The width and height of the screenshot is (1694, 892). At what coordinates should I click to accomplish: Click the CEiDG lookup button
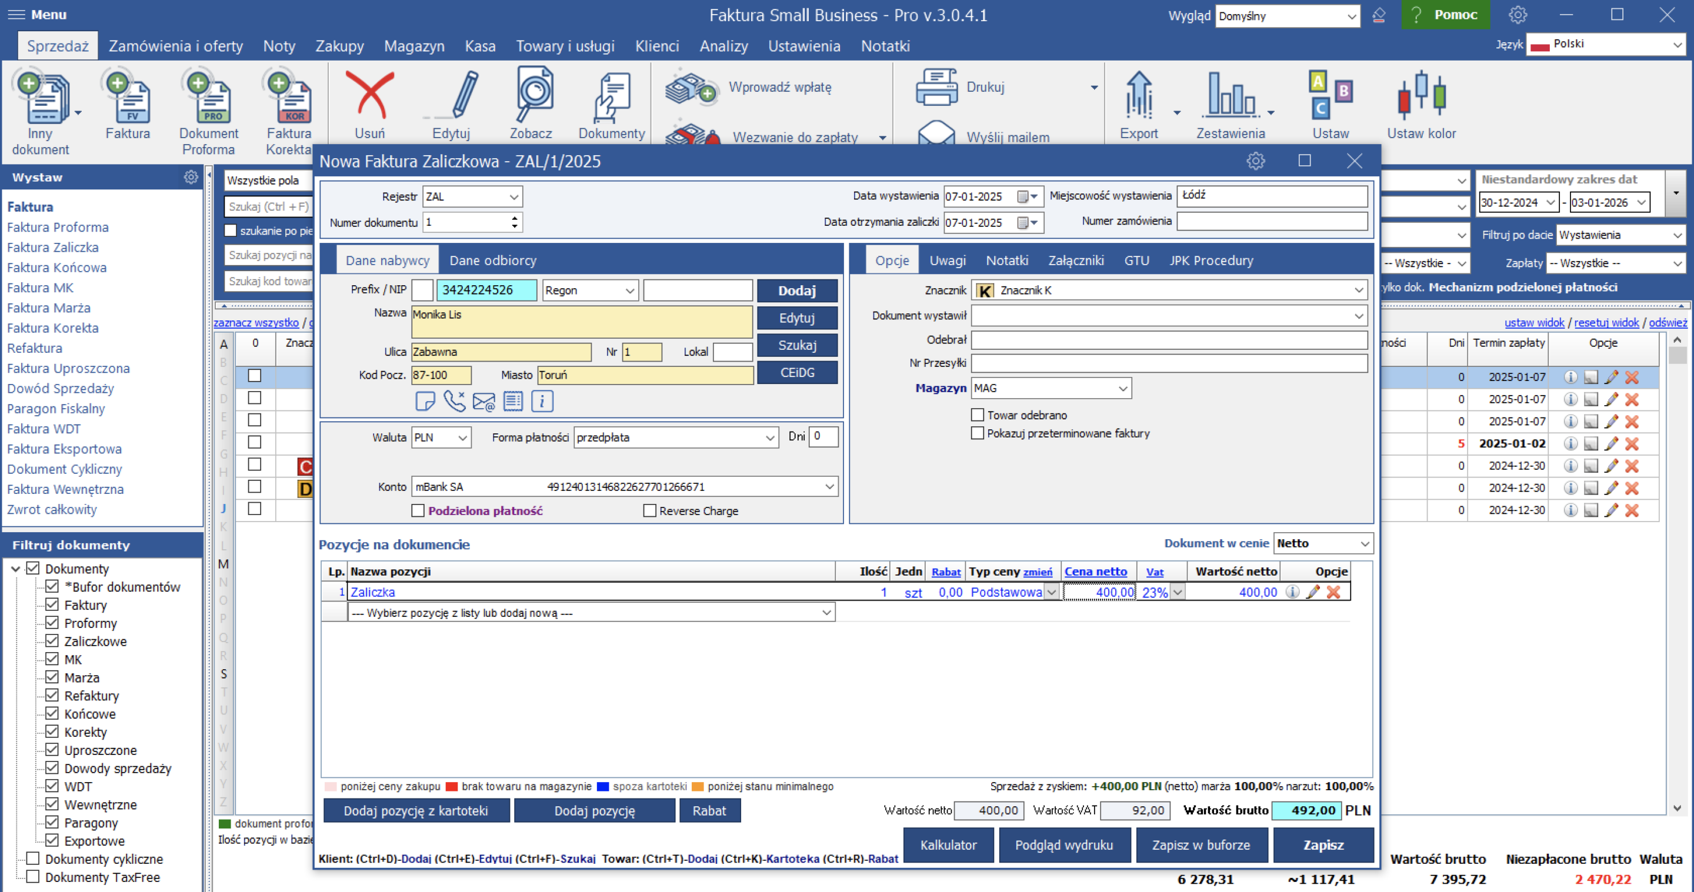(x=797, y=372)
